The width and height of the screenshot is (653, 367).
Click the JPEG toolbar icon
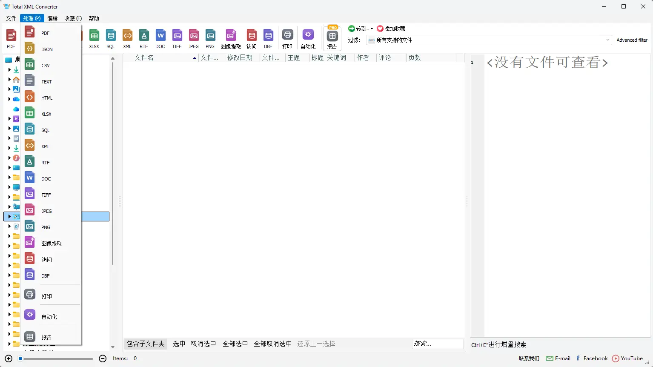(194, 39)
